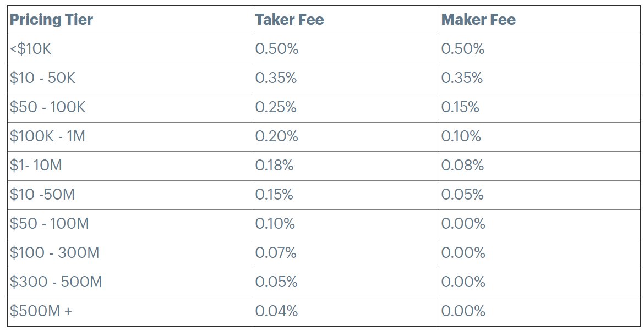Click the Pricing Tier column header
Viewport: 644px width, 331px height.
[x=52, y=20]
